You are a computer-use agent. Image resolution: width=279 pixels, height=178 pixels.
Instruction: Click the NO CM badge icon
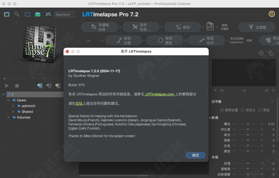[x=272, y=14]
